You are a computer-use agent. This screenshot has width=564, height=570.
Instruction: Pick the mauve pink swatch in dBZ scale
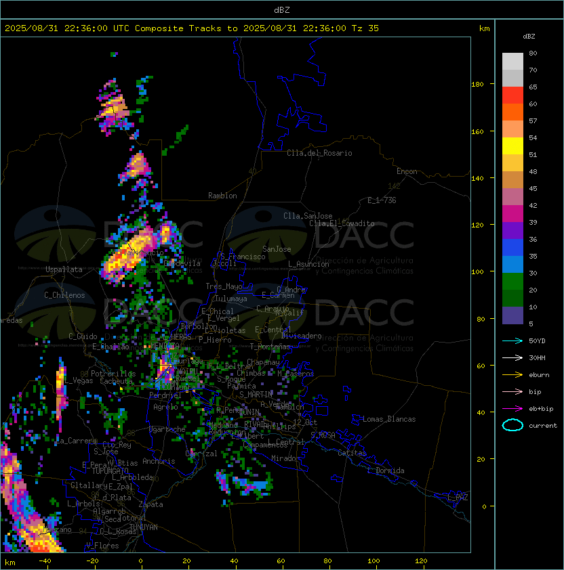(512, 197)
